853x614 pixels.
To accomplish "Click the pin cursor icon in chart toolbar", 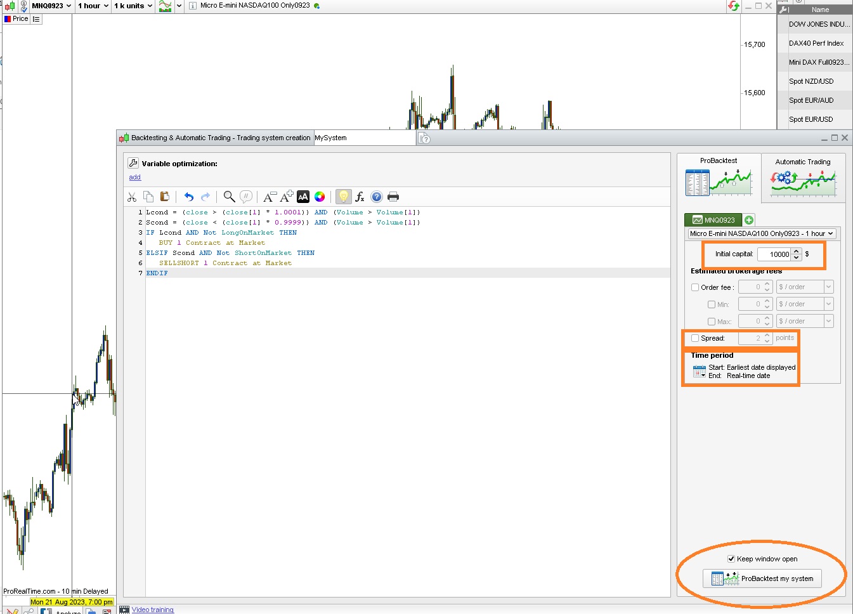I will tap(23, 6).
